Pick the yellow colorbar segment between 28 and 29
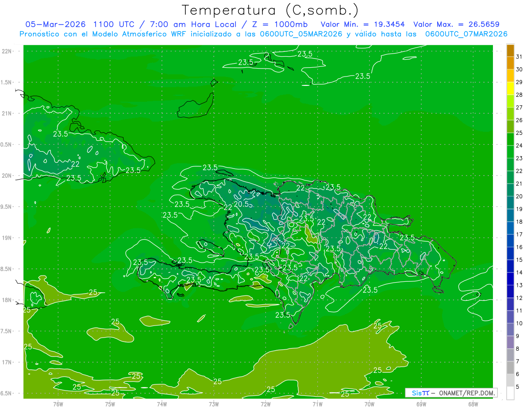This screenshot has height=410, width=531. 510,88
